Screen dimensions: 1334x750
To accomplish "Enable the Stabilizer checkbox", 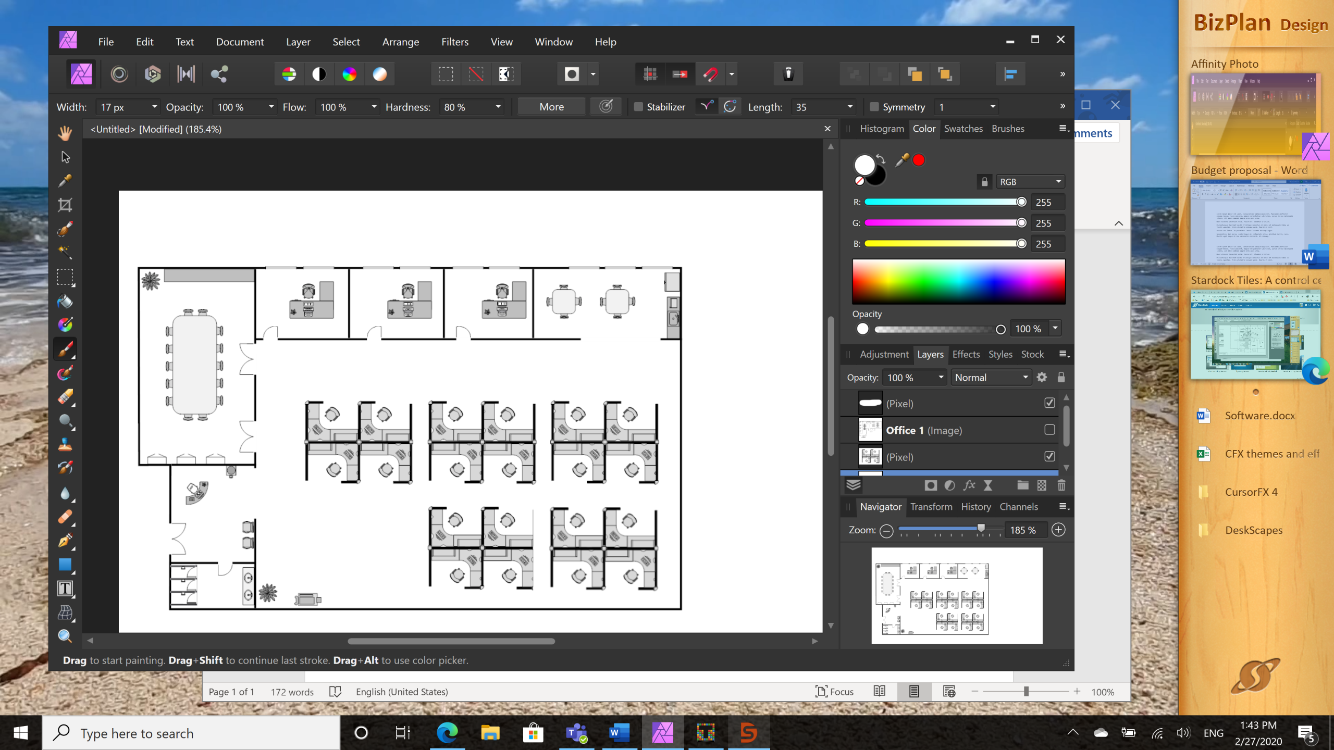I will point(638,107).
